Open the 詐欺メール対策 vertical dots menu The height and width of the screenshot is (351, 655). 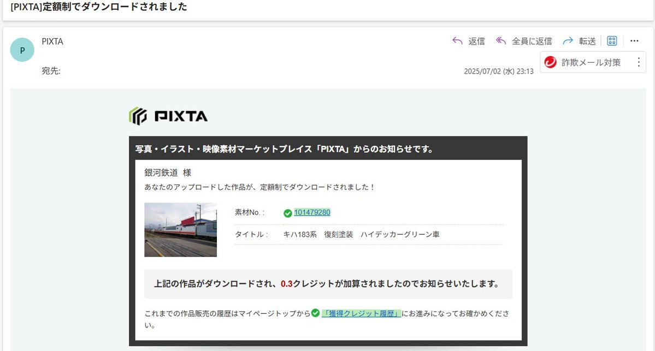[638, 62]
